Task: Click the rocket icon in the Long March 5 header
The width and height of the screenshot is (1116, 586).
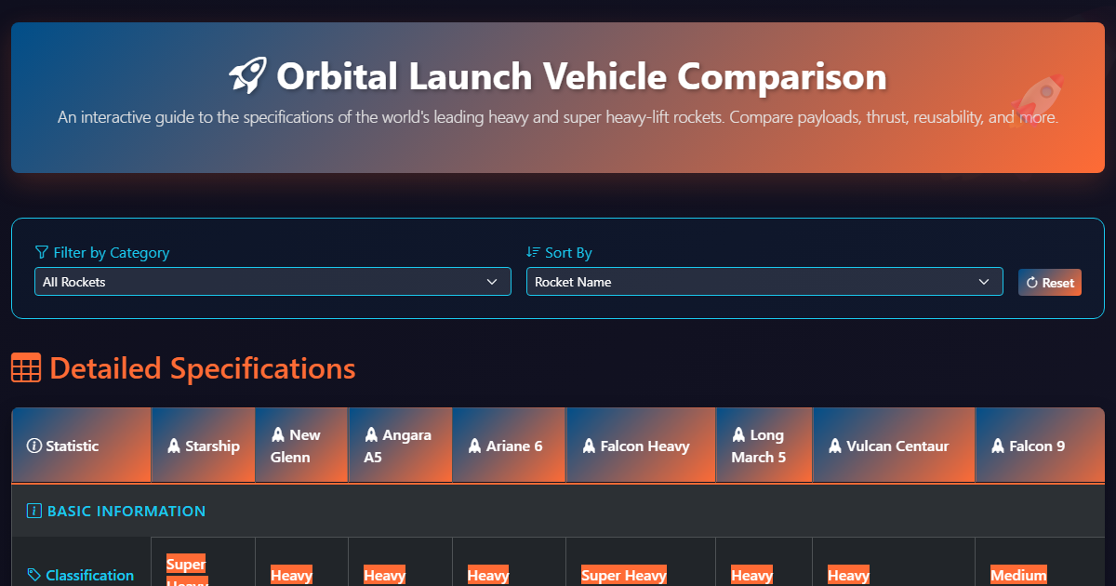Action: pyautogui.click(x=738, y=434)
